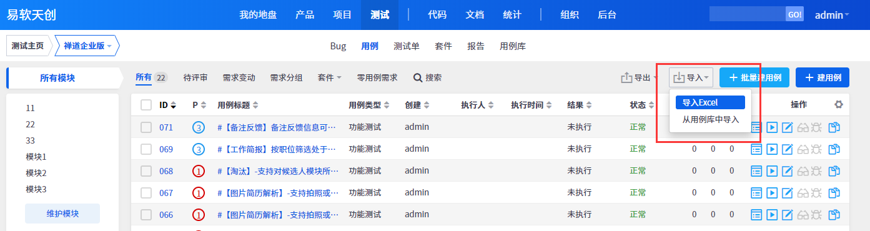870x231 pixels.
Task: Select 从用例库中导入 menu entry
Action: [x=710, y=120]
